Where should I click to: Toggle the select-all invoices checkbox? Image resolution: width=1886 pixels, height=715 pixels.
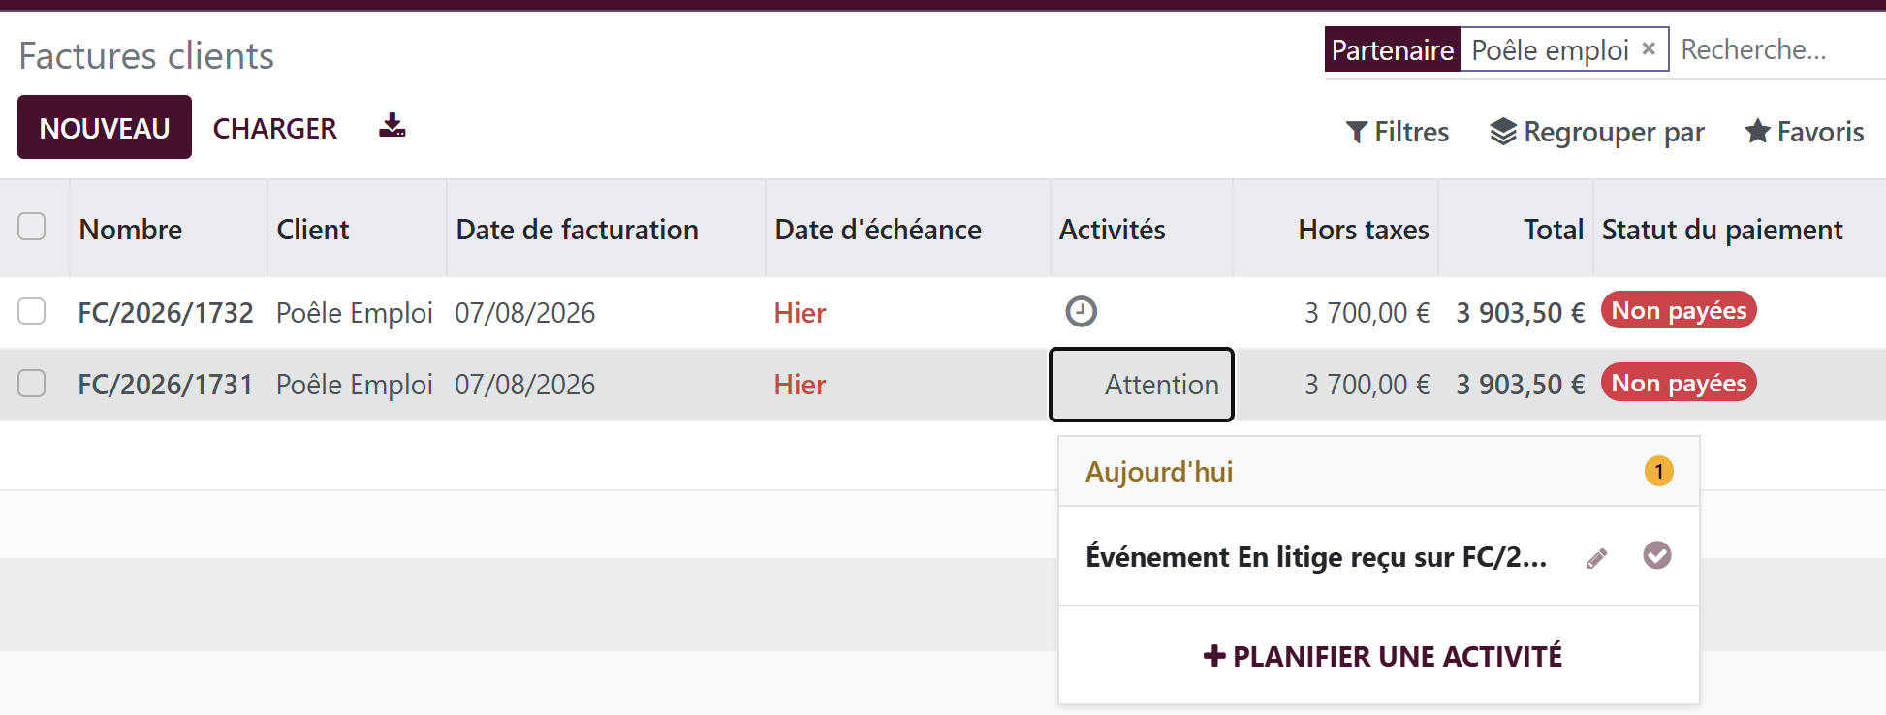[32, 227]
